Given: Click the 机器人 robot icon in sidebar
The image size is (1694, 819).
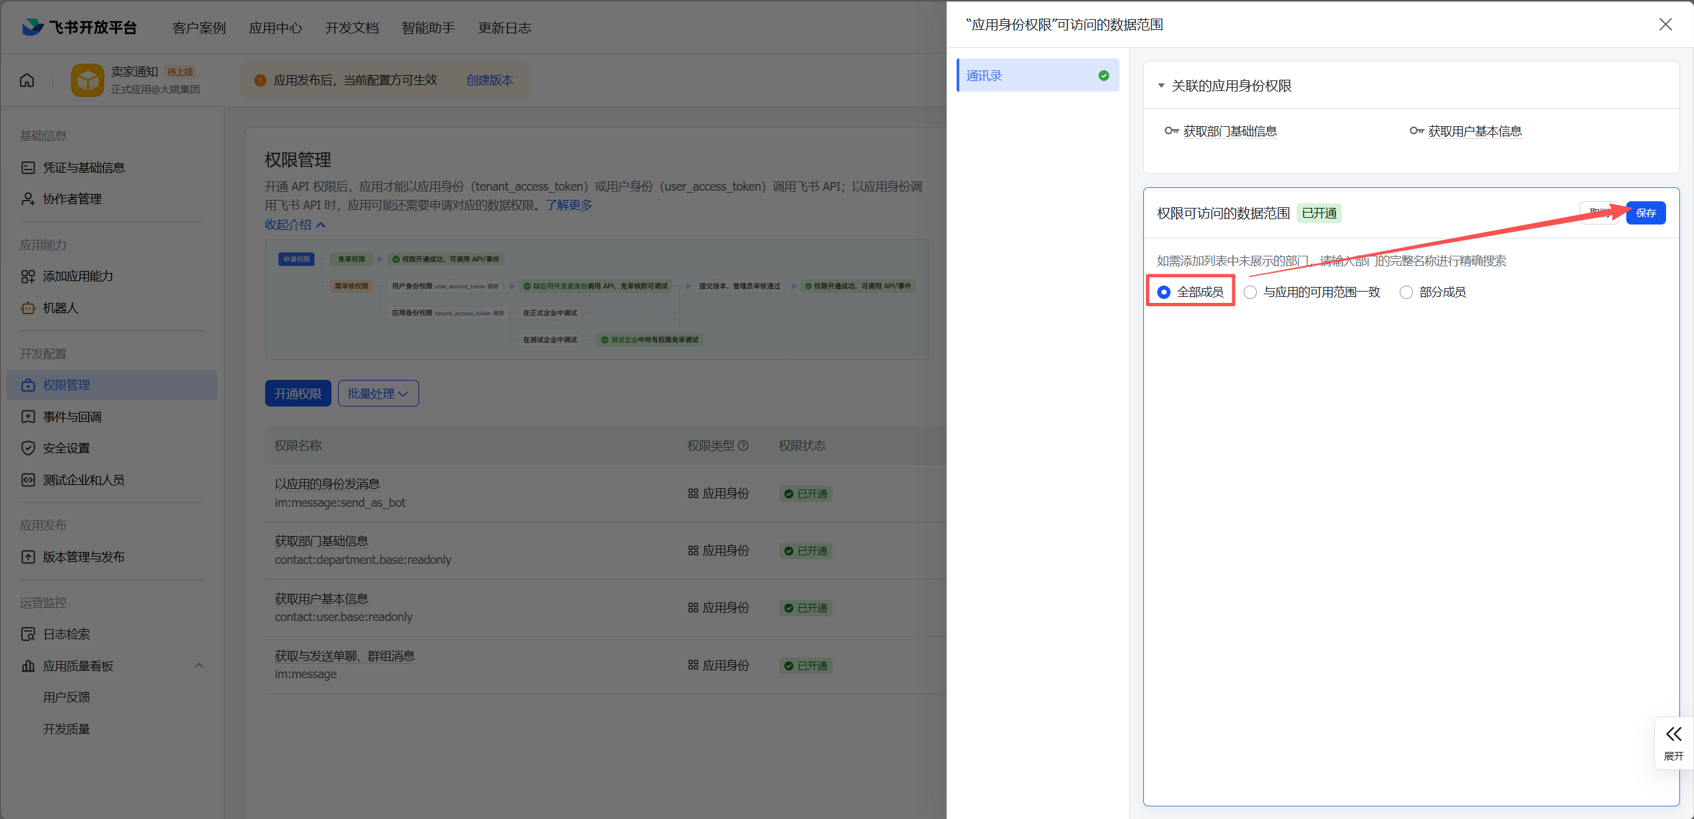Looking at the screenshot, I should [28, 308].
